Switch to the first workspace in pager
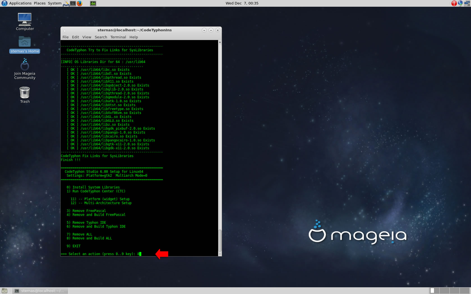The image size is (471, 294). click(434, 291)
